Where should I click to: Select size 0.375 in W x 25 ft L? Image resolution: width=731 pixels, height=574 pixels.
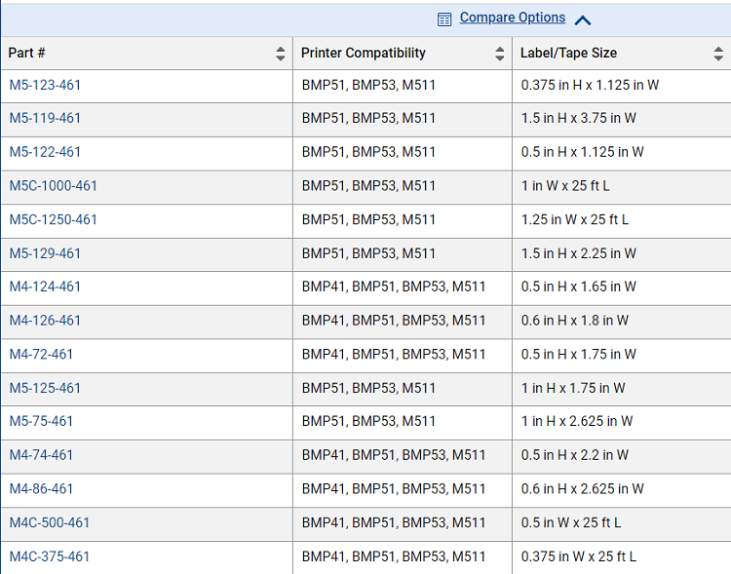(x=579, y=556)
